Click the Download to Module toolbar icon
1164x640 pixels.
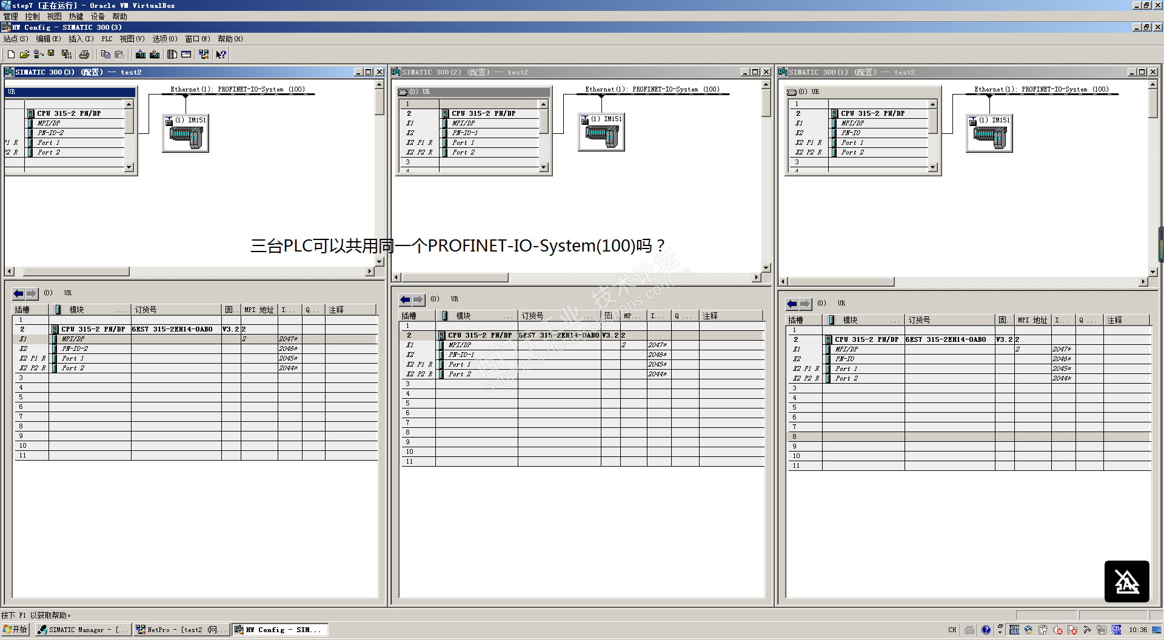141,55
